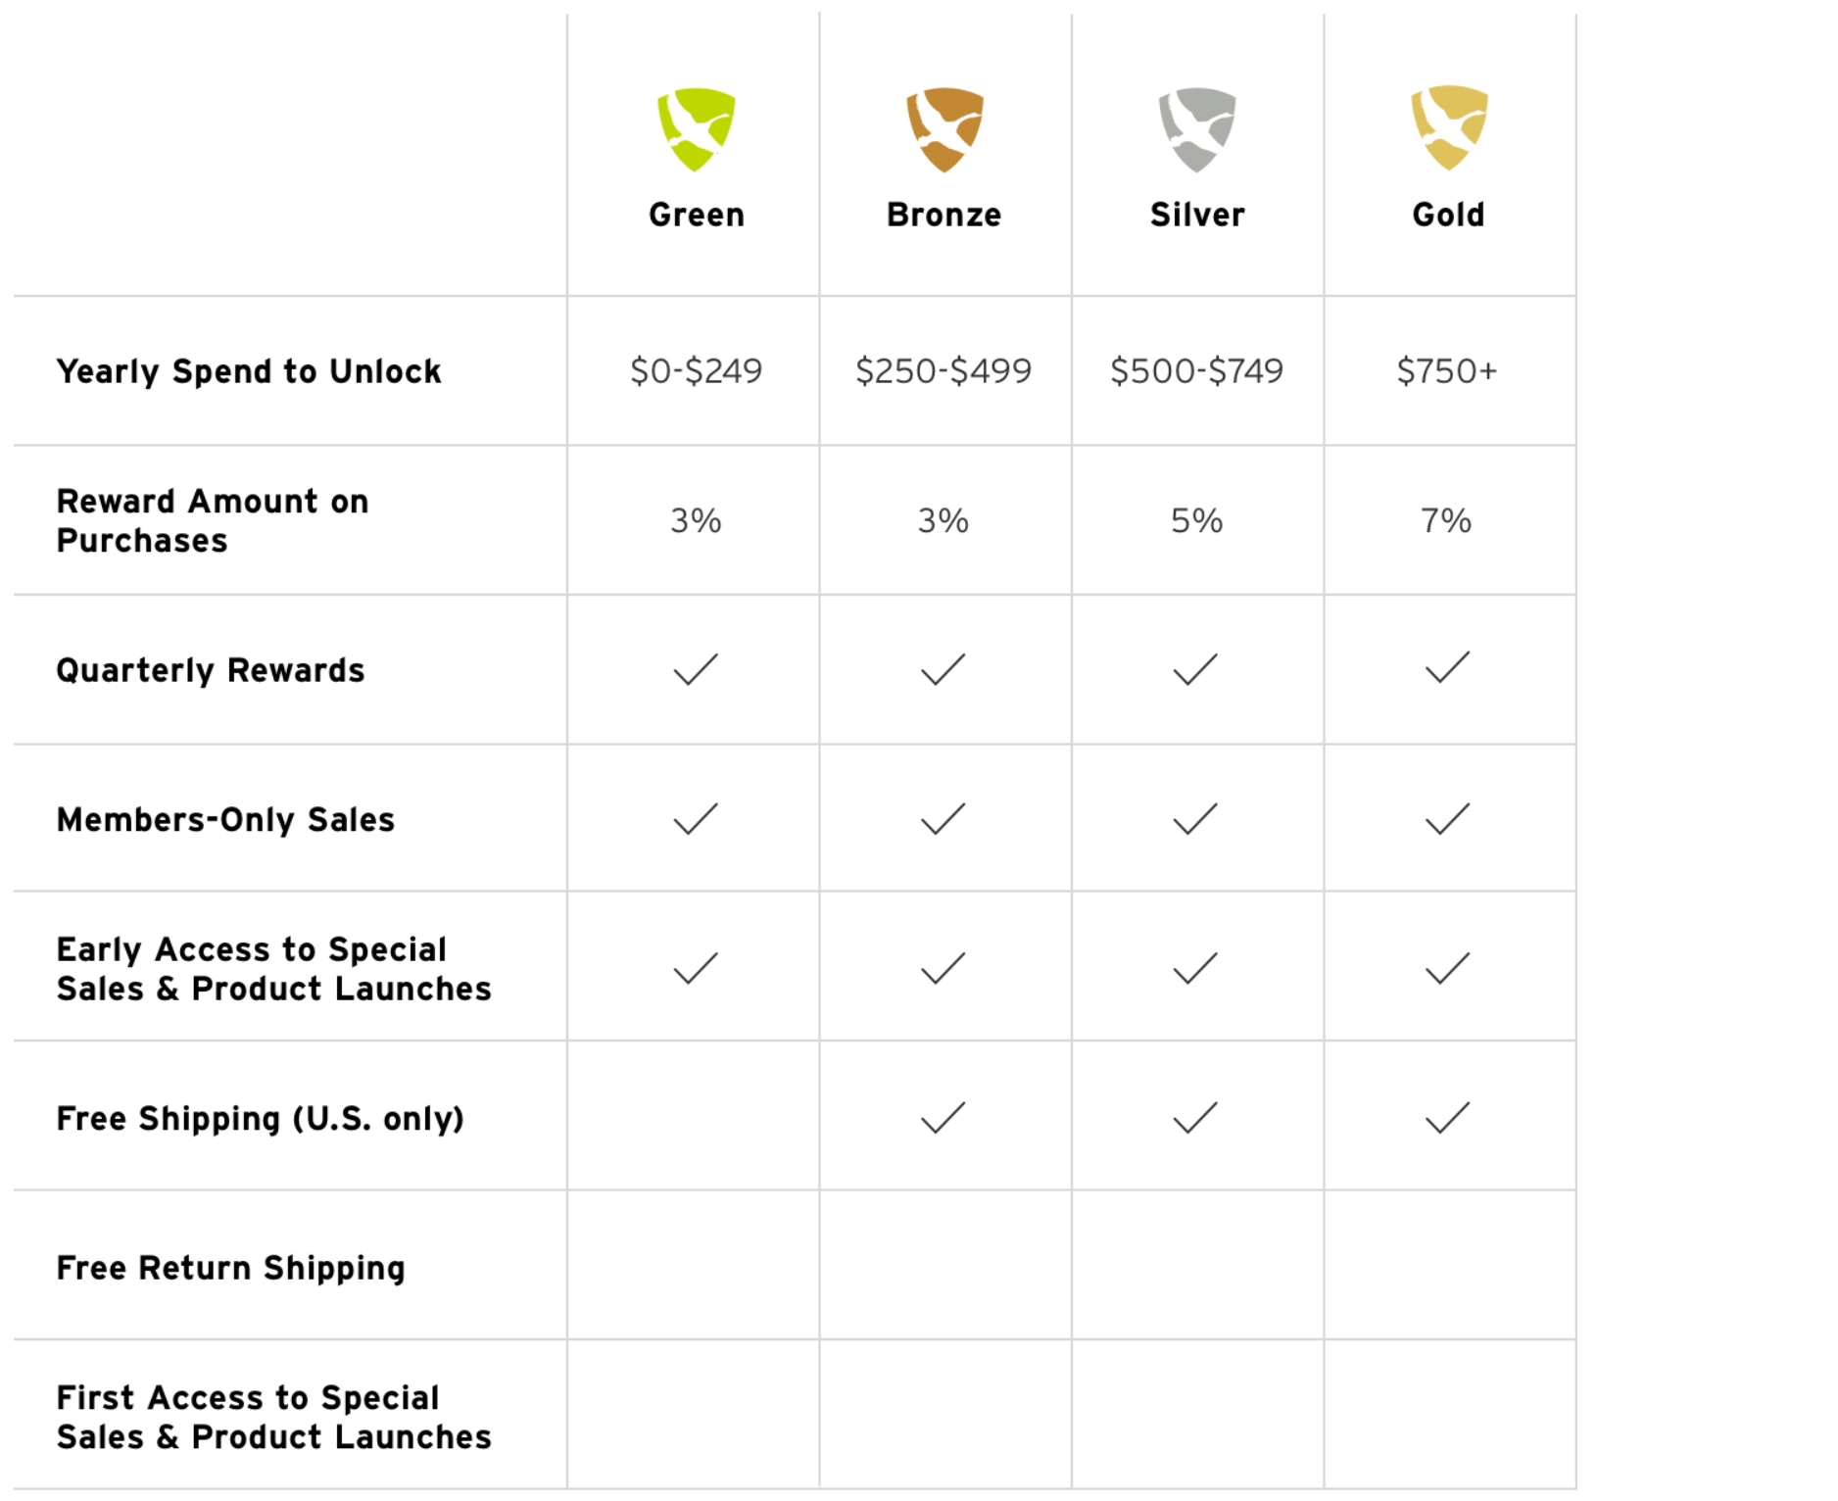Click Gold's Members-Only Sales checkmark
The width and height of the screenshot is (1838, 1501).
(1447, 819)
